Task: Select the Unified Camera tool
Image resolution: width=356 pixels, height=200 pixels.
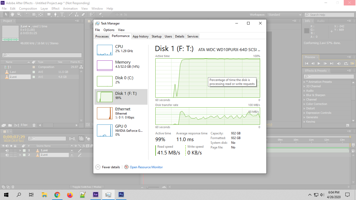Action: 34,15
